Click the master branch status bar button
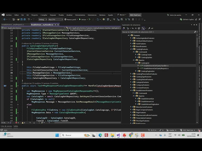This screenshot has height=151, width=202. pos(171,130)
